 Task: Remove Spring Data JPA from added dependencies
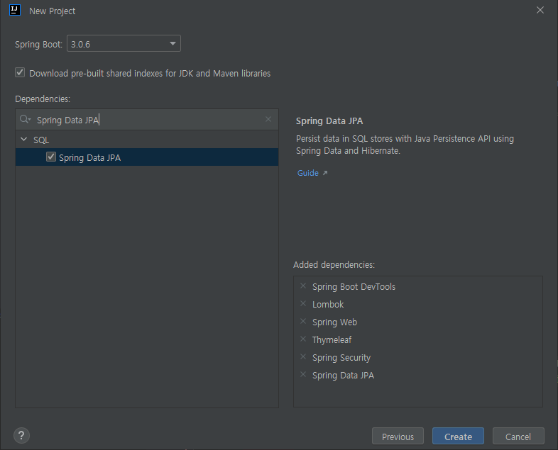pos(303,375)
